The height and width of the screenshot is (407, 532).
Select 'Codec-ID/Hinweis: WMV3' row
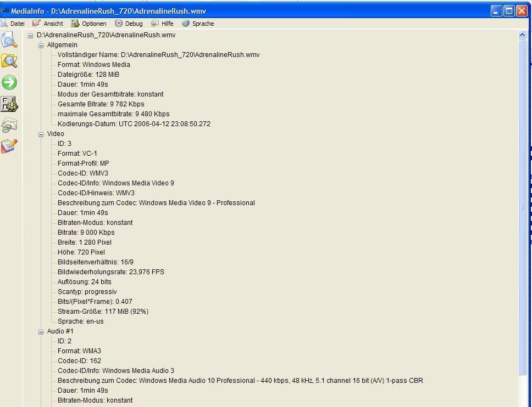point(96,193)
